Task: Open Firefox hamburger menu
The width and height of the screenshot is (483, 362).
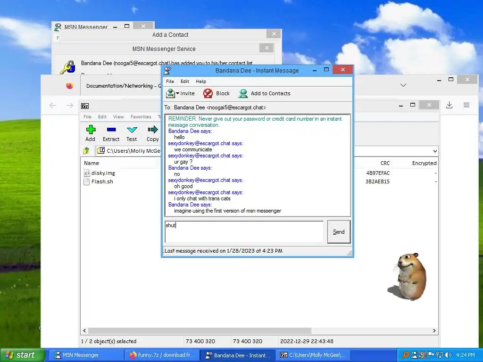Action: point(466,105)
